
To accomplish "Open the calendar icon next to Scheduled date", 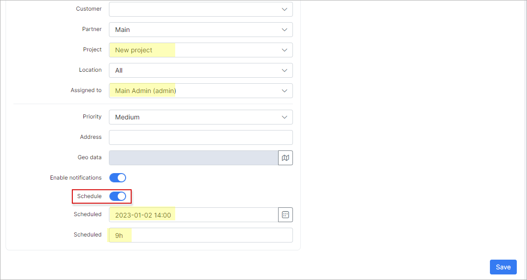I will [x=286, y=214].
